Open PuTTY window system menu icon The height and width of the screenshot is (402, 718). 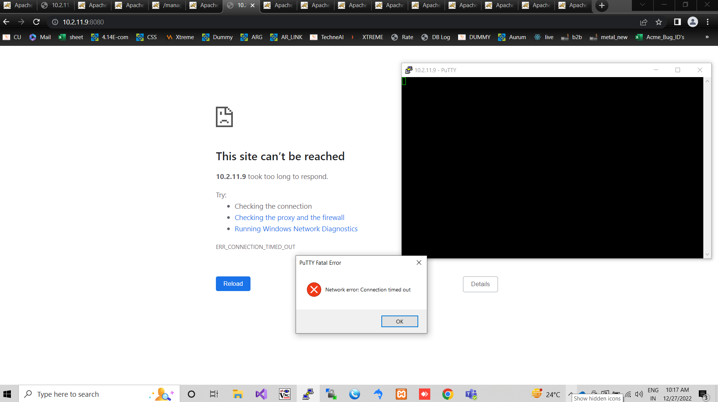point(408,70)
